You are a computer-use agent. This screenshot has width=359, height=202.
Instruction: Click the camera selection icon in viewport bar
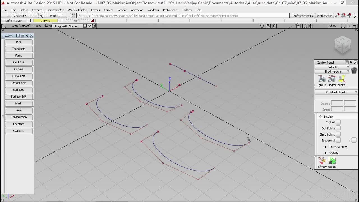262,26
